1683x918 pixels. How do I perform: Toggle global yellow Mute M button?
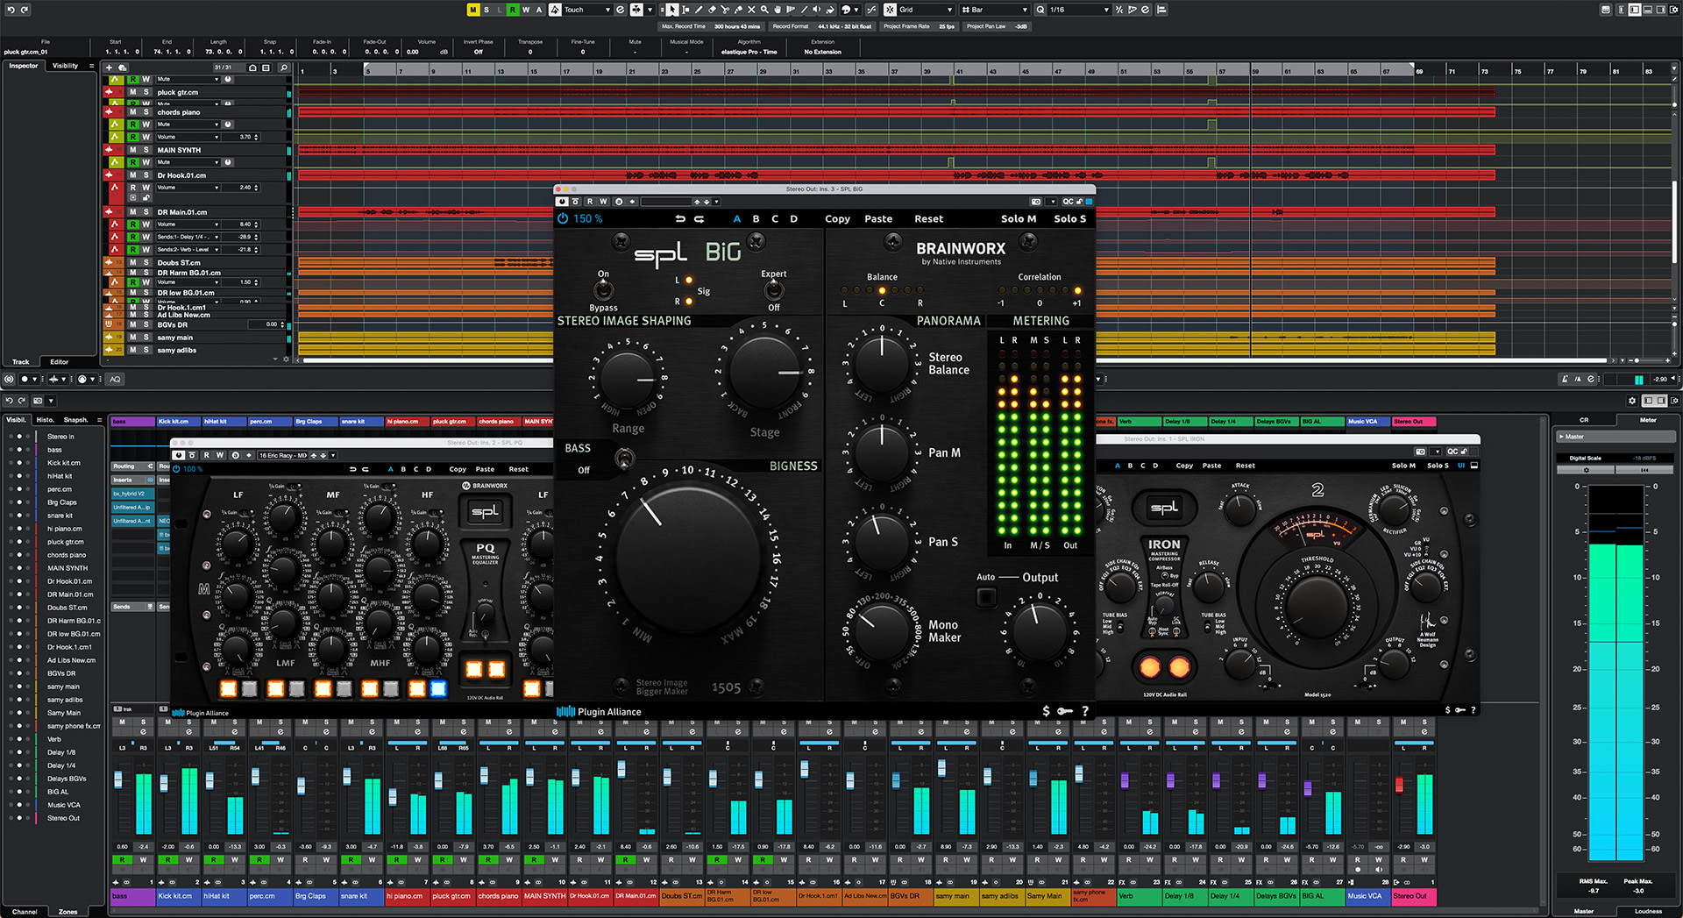(472, 10)
